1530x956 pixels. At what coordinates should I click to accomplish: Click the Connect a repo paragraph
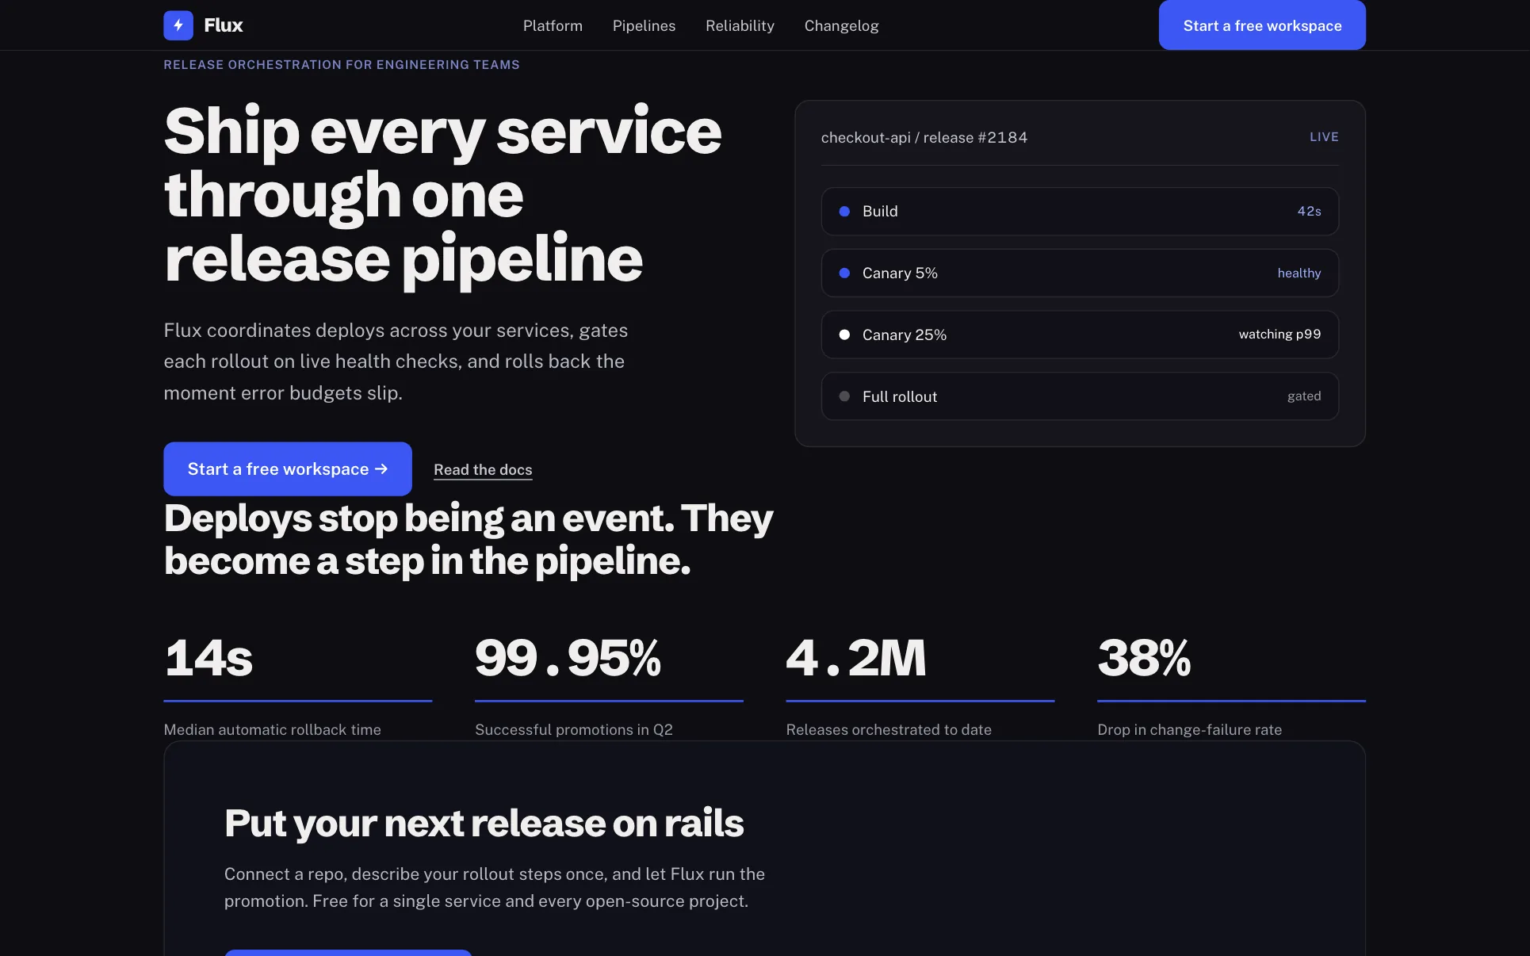point(495,887)
